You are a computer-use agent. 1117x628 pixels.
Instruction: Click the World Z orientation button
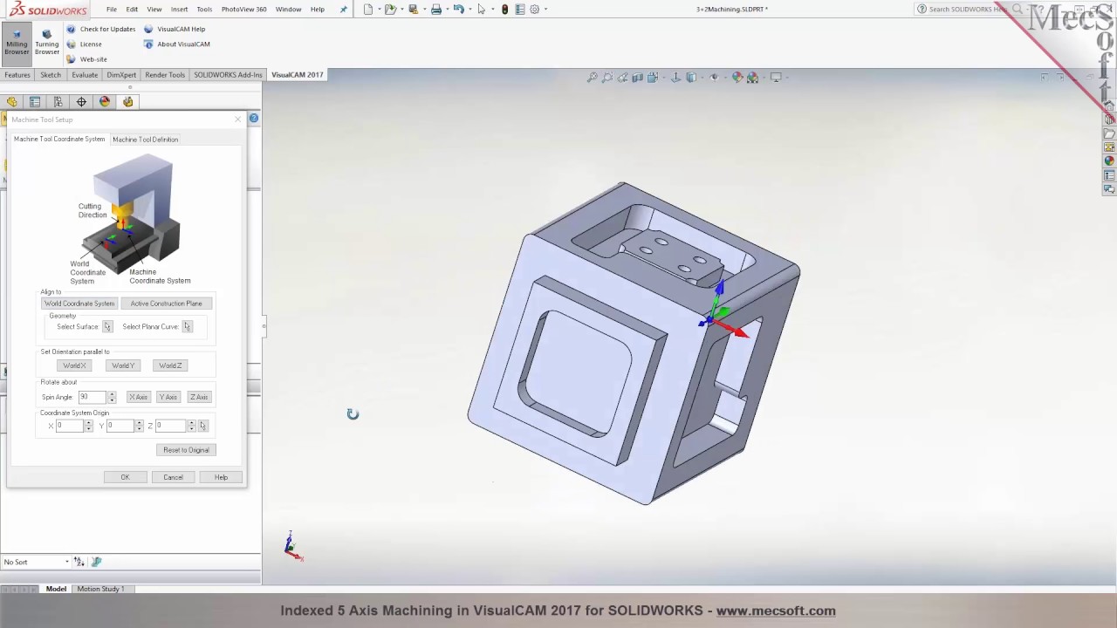170,365
